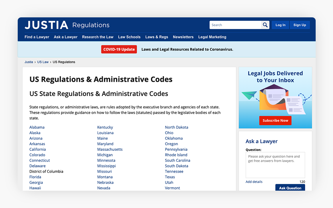Type in the header Search field

[x=235, y=25]
